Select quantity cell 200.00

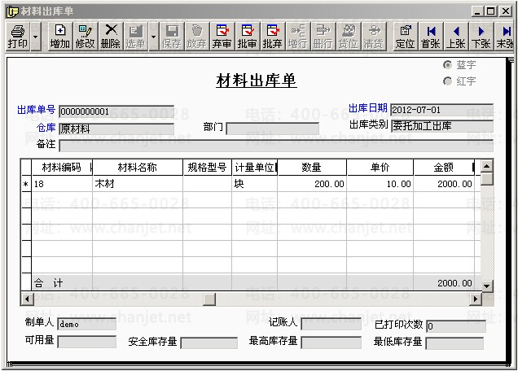(x=312, y=184)
